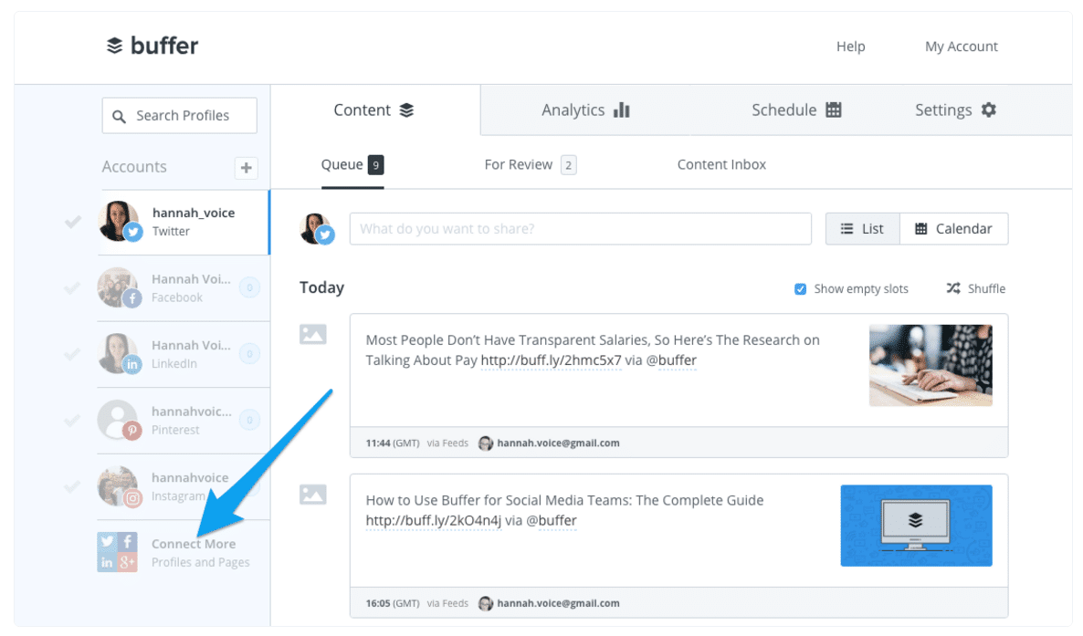Toggle checkmark beside Instagram account
The width and height of the screenshot is (1083, 636).
point(72,486)
